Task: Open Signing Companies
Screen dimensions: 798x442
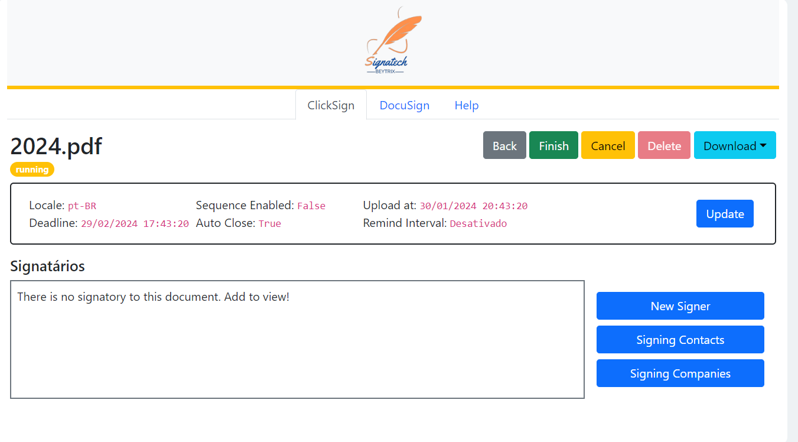Action: [680, 373]
